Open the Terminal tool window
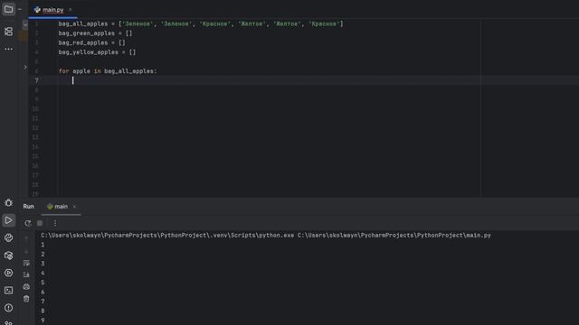This screenshot has height=325, width=579. tap(8, 291)
